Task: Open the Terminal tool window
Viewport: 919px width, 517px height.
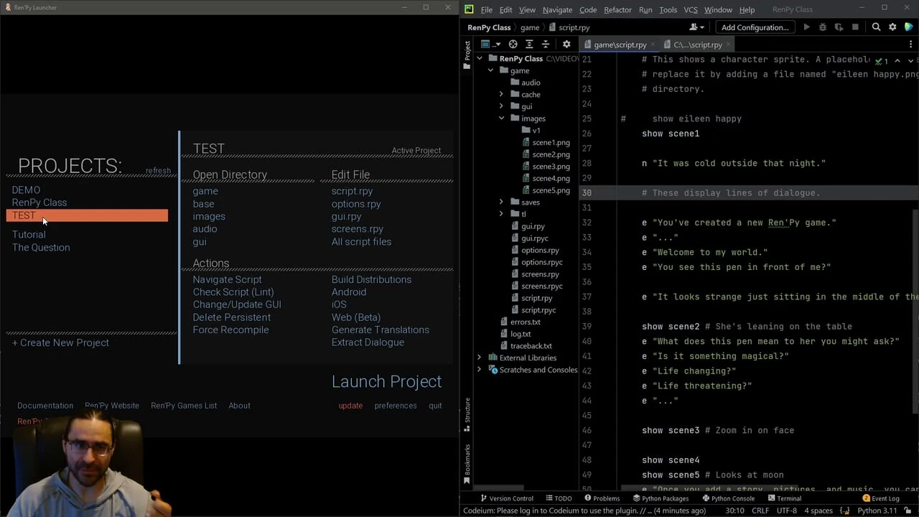Action: (x=783, y=498)
